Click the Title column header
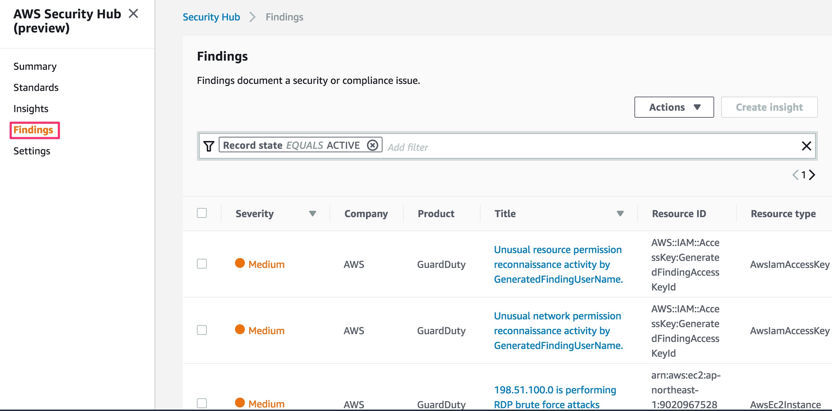 (505, 214)
